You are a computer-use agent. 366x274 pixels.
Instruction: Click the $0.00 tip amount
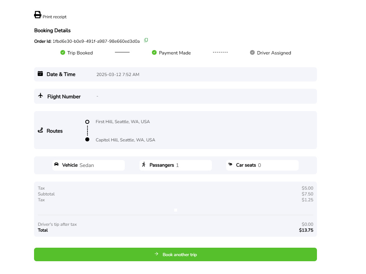pyautogui.click(x=307, y=224)
